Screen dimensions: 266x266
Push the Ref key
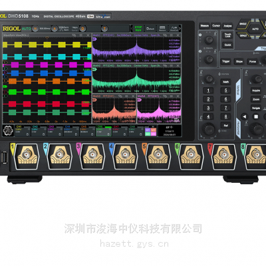pos(225,126)
